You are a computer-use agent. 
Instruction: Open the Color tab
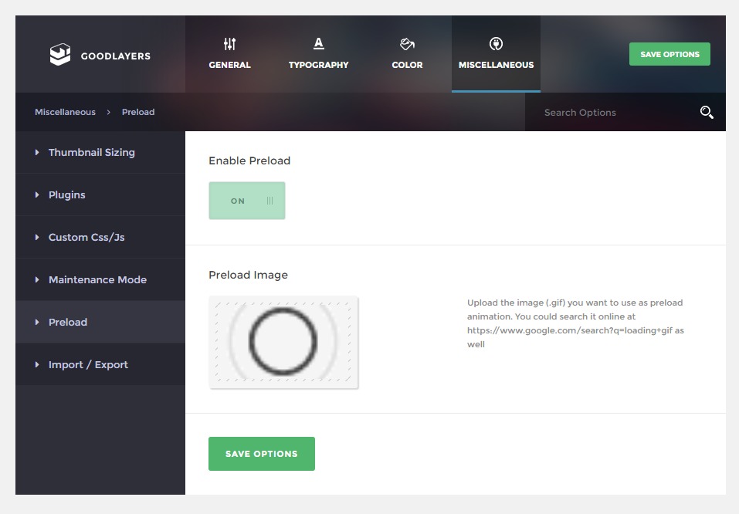(407, 65)
